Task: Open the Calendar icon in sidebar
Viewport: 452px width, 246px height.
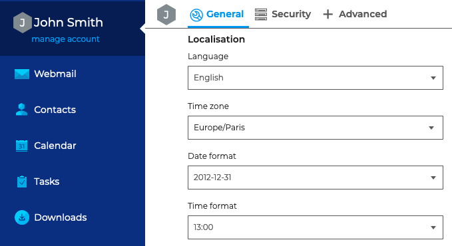Action: click(21, 146)
